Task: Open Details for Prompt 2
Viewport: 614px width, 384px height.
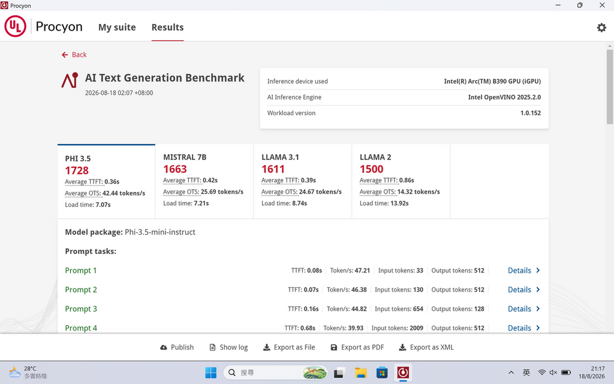Action: [x=524, y=290]
